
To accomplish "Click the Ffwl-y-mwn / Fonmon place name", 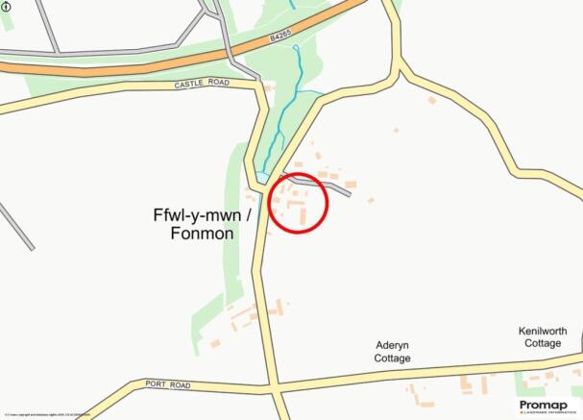I will pyautogui.click(x=203, y=224).
